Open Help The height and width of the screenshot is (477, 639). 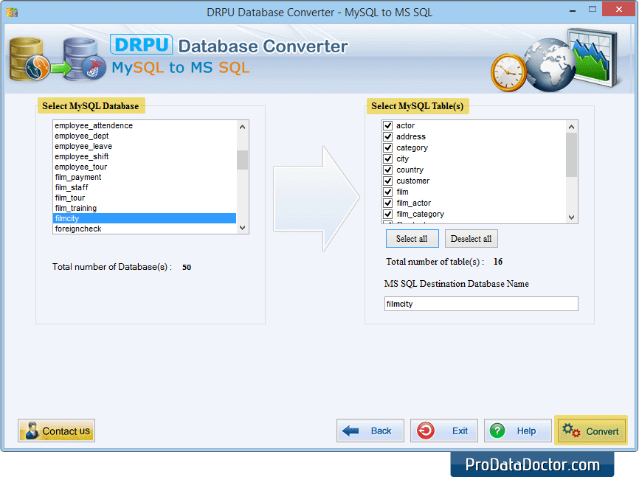[x=517, y=431]
